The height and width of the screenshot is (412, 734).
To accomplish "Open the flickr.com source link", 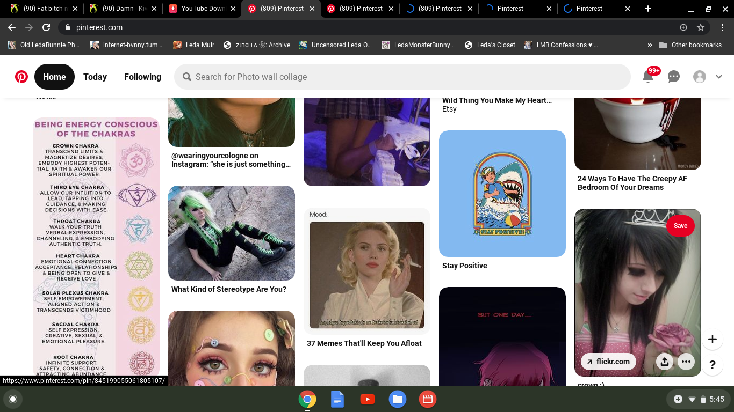I will tap(608, 362).
